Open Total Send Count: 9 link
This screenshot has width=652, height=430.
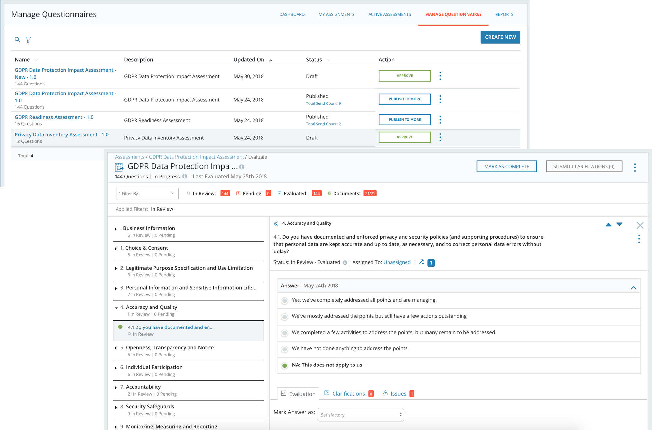pyautogui.click(x=323, y=103)
